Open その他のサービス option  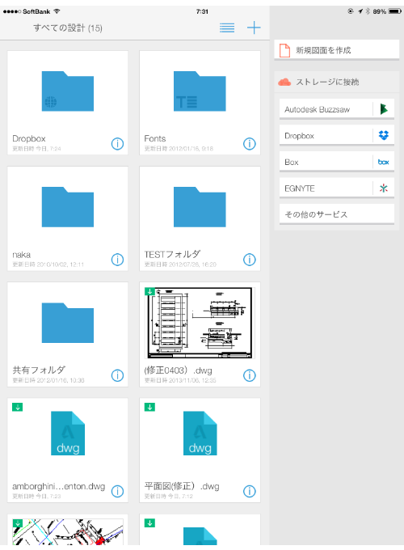coord(337,214)
